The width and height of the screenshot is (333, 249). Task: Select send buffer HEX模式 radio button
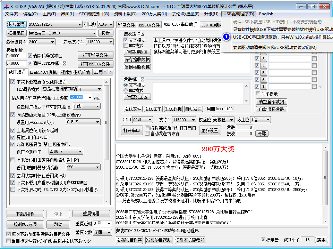[x=126, y=90]
